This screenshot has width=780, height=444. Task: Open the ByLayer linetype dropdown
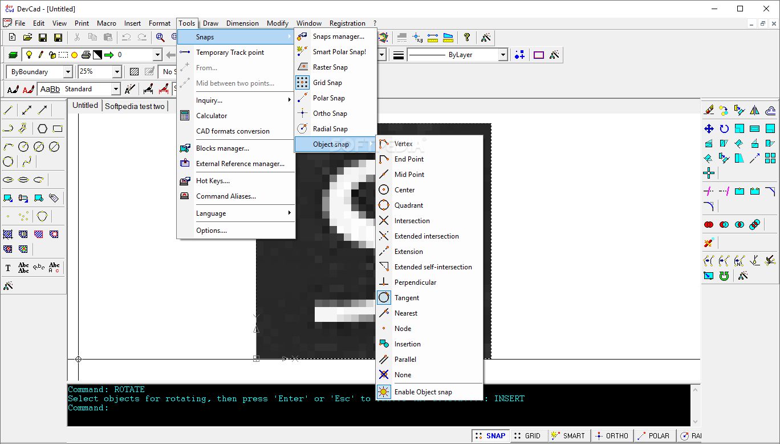(x=503, y=55)
